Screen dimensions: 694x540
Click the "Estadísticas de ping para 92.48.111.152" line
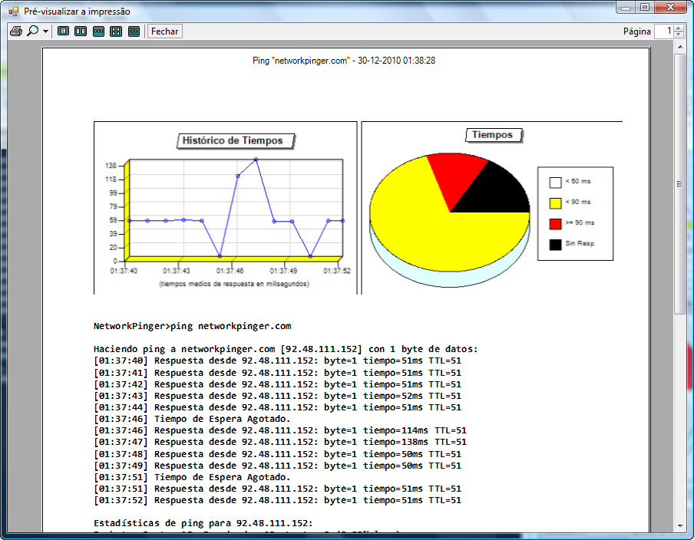click(x=203, y=523)
